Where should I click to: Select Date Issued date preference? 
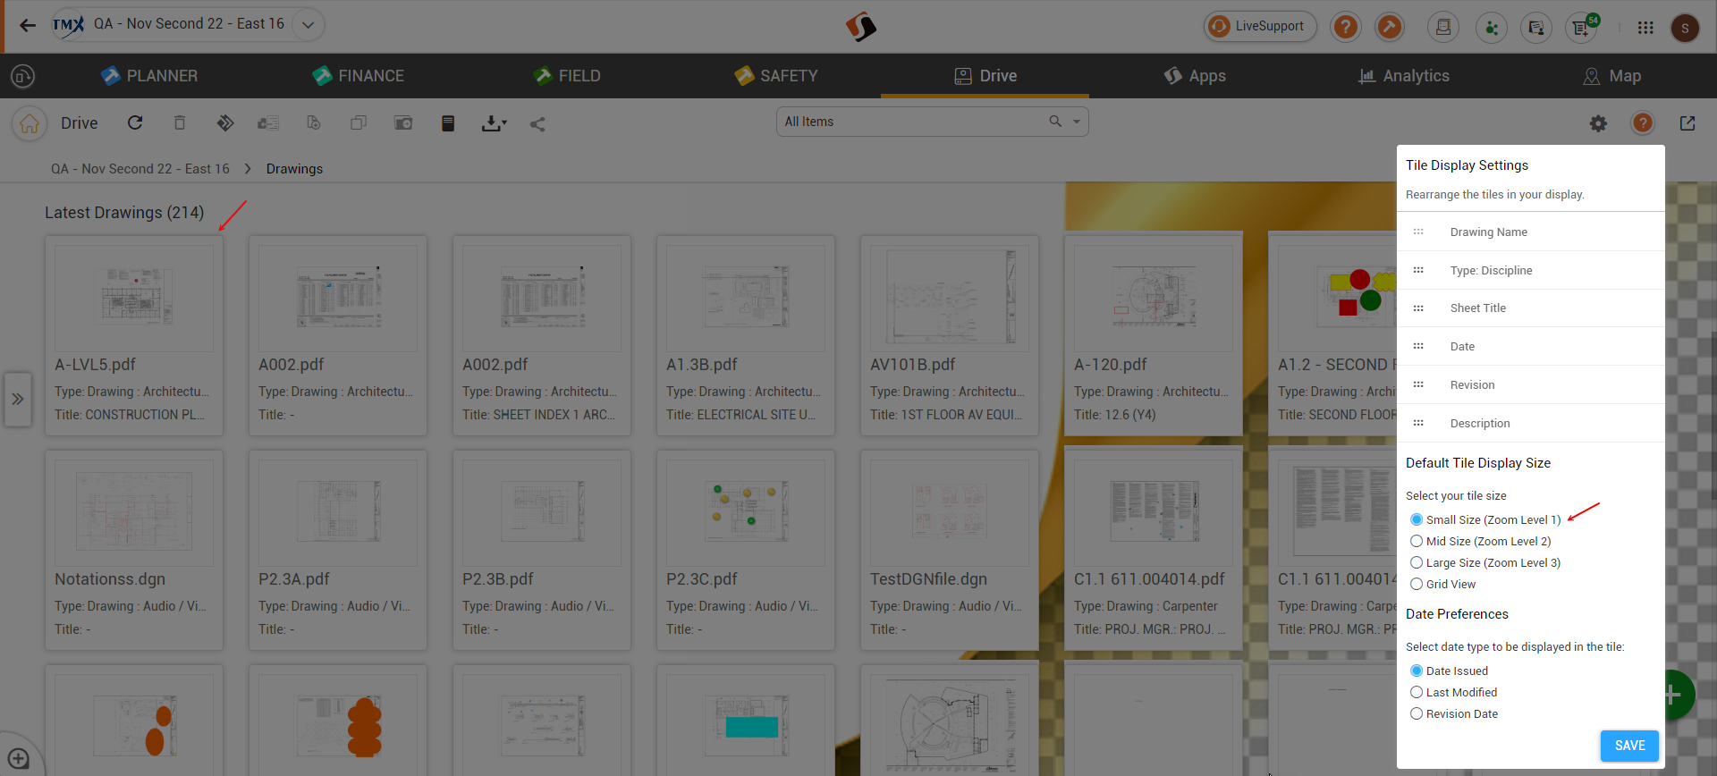coord(1417,671)
